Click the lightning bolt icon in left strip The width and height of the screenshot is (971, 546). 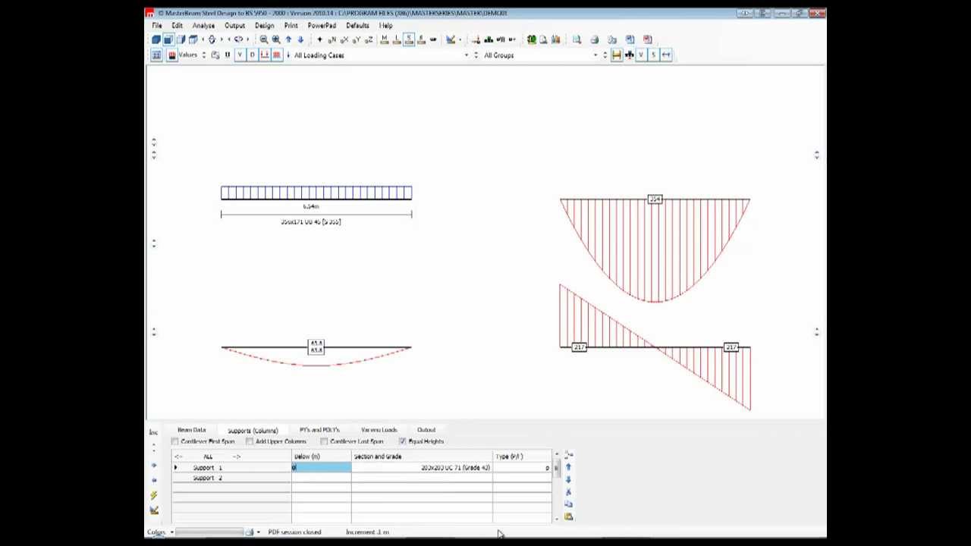click(154, 494)
